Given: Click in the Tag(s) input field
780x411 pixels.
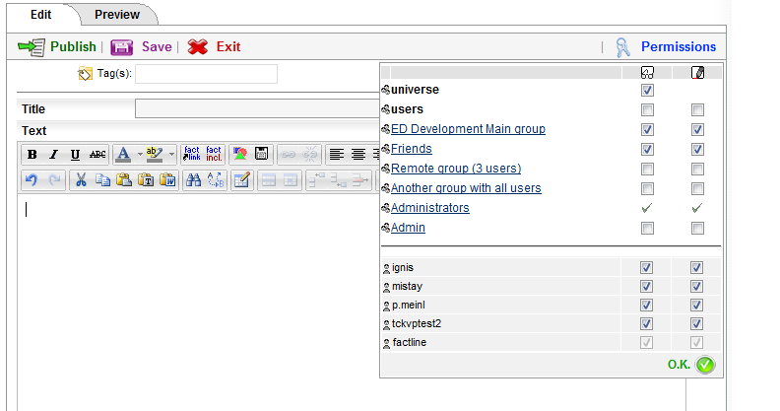Looking at the screenshot, I should point(206,74).
